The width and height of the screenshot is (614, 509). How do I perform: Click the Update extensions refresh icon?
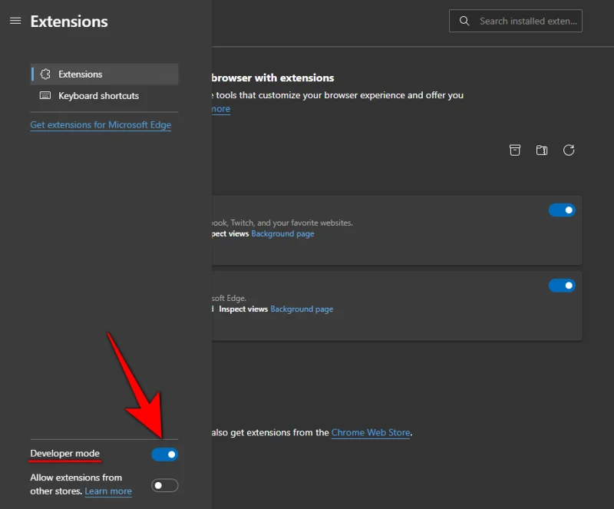569,150
